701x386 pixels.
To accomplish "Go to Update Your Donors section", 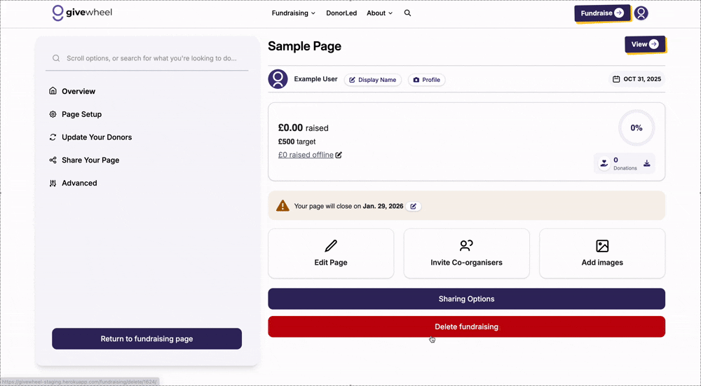I will 96,137.
